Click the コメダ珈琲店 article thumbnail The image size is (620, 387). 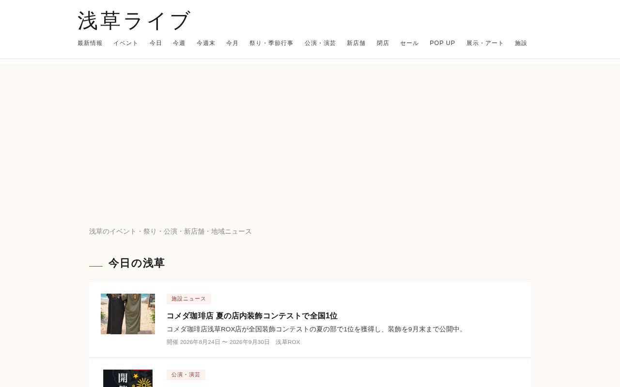pyautogui.click(x=128, y=314)
